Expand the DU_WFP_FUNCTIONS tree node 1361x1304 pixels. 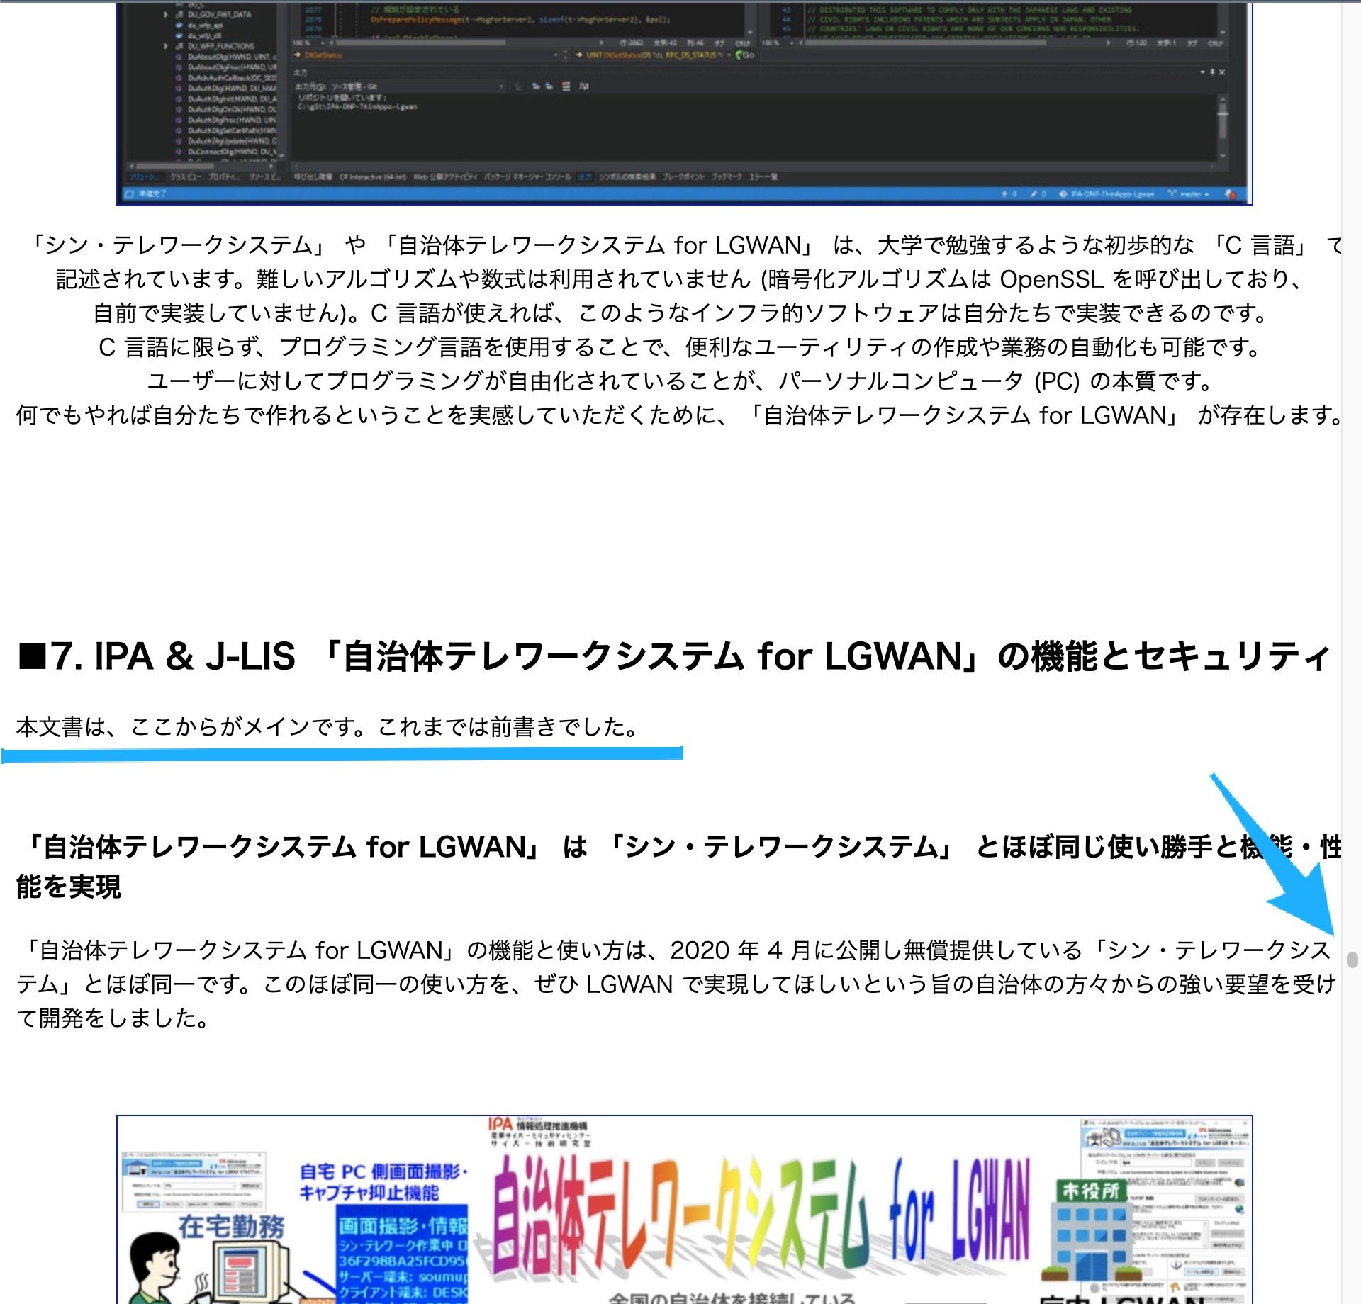tap(166, 46)
